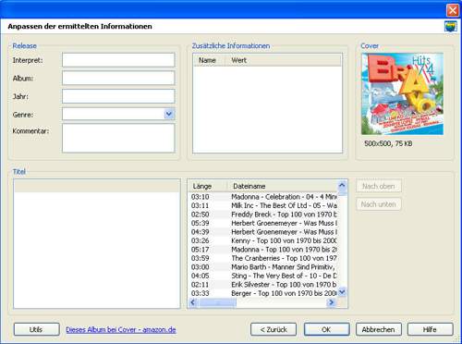
Task: Click the Wert column header
Action: click(283, 60)
